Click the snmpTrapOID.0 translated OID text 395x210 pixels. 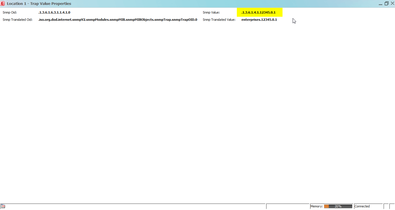pos(117,20)
